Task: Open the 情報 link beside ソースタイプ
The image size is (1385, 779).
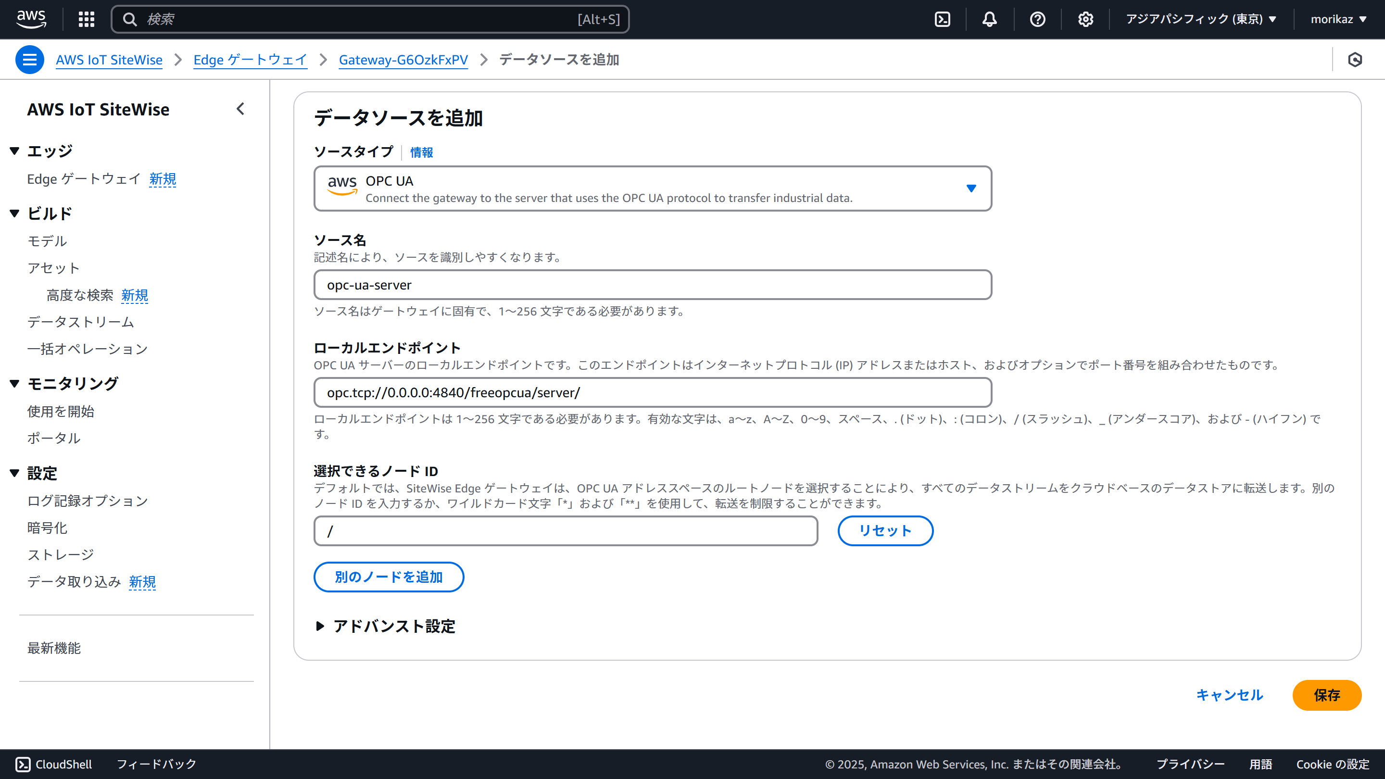Action: pos(422,152)
